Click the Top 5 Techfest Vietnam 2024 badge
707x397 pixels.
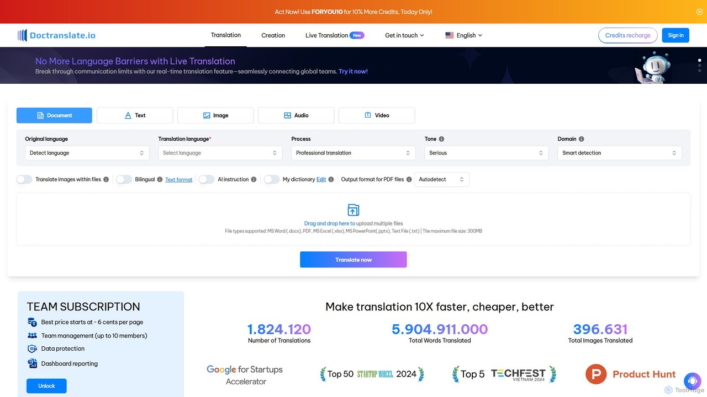(x=504, y=374)
